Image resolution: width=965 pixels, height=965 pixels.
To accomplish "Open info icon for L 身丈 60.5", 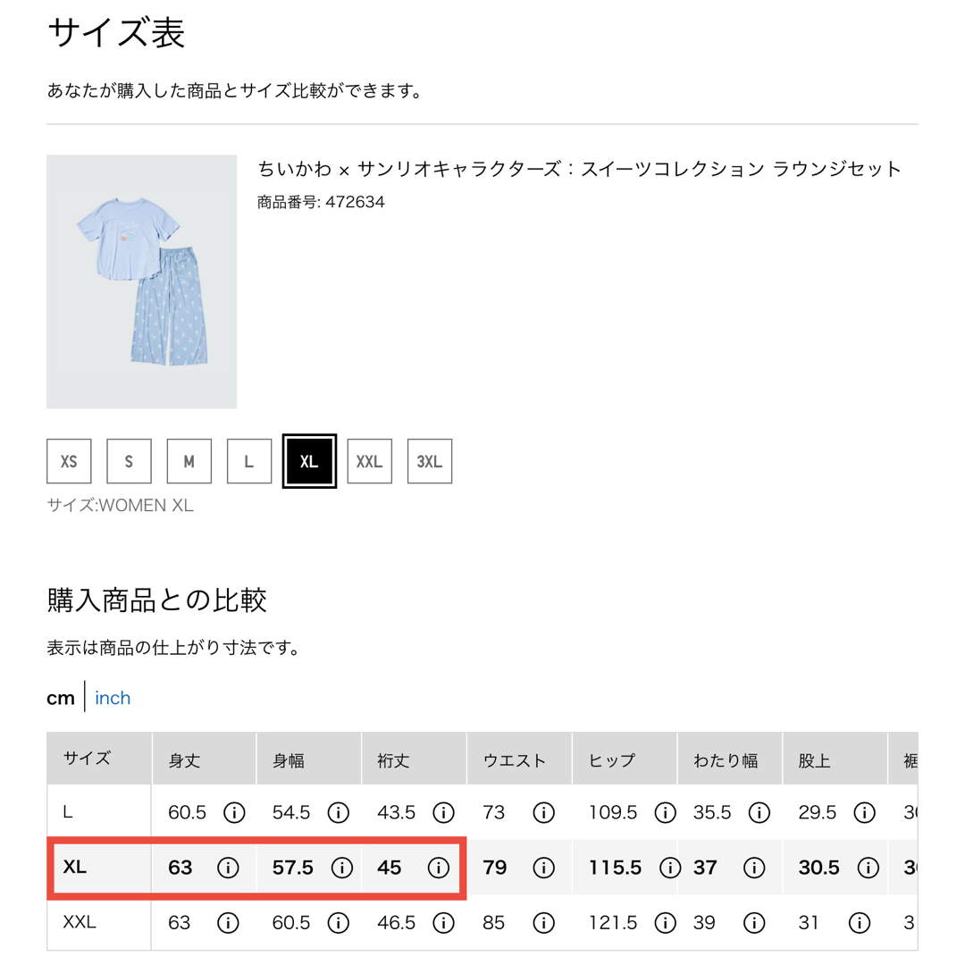I will 234,812.
